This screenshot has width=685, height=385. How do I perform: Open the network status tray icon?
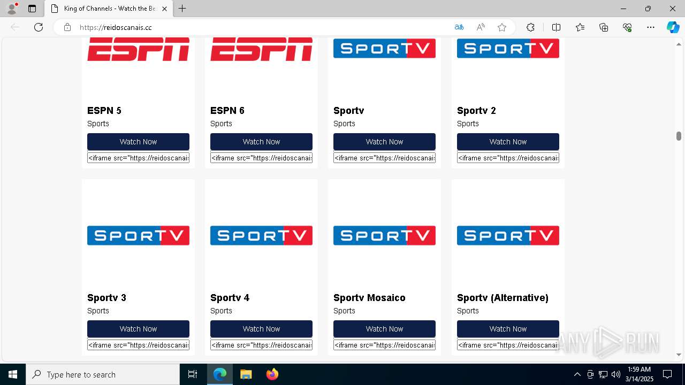click(603, 374)
